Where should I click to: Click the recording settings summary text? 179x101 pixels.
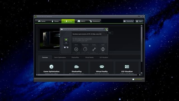coord(87,34)
